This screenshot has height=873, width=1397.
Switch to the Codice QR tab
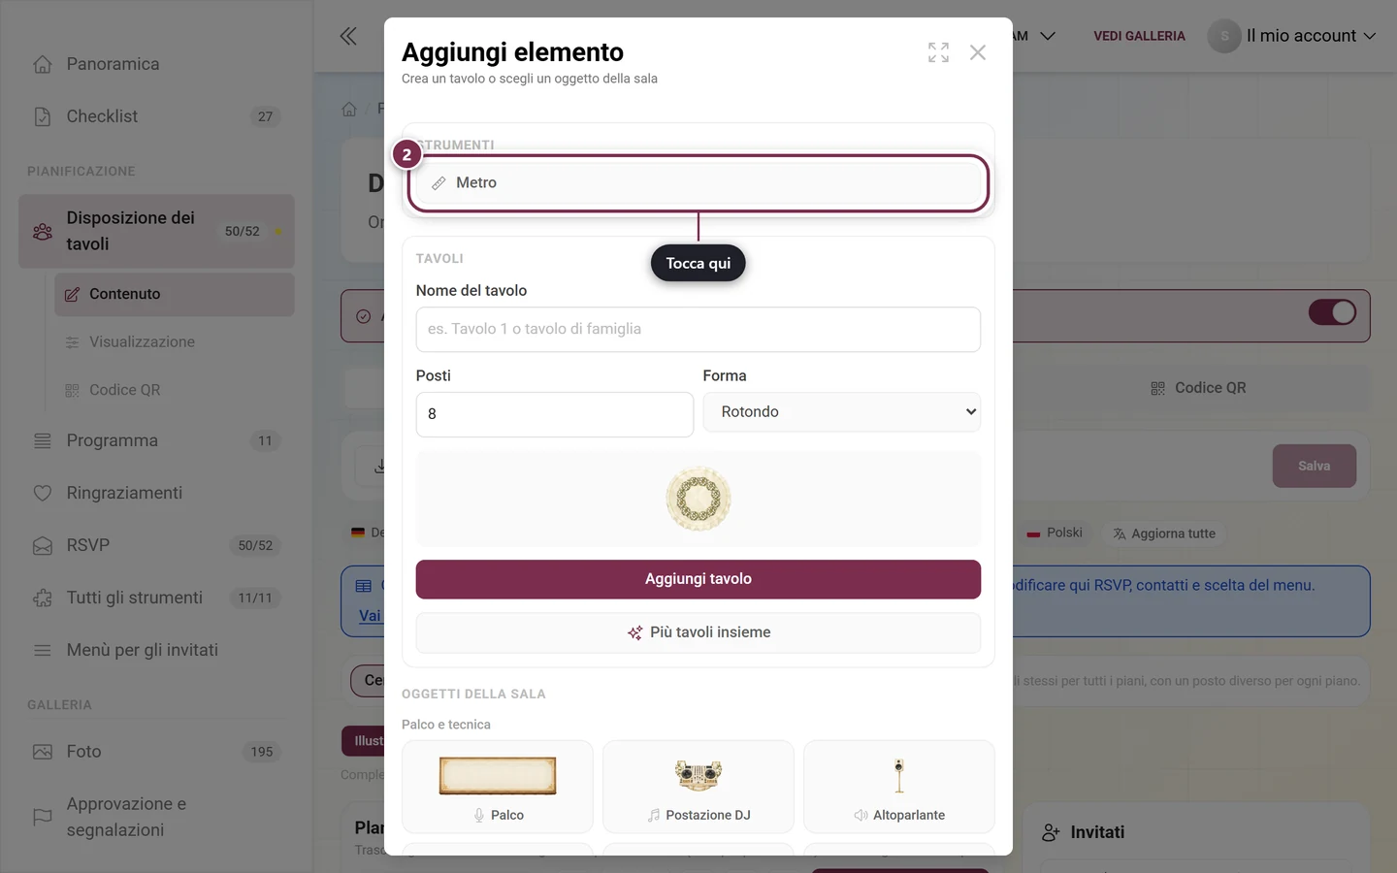[1198, 388]
